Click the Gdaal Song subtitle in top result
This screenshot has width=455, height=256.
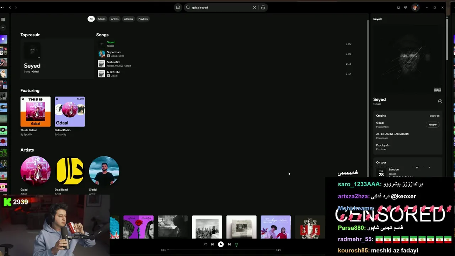pyautogui.click(x=31, y=71)
